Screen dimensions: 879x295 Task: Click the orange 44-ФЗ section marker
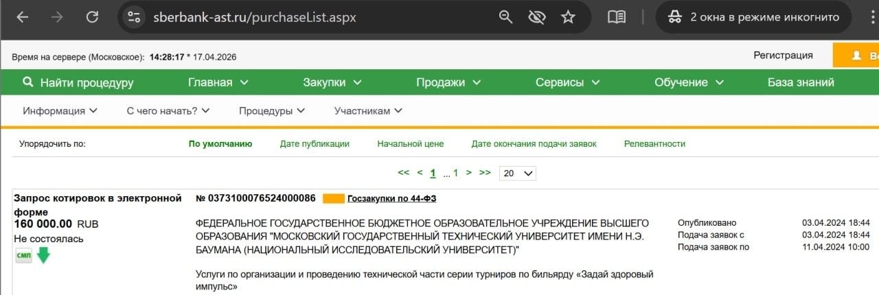(x=333, y=199)
